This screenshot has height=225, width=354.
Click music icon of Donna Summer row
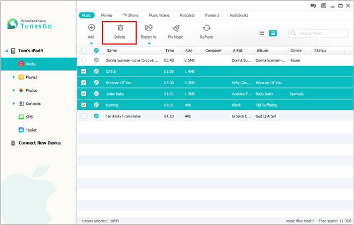pos(96,60)
